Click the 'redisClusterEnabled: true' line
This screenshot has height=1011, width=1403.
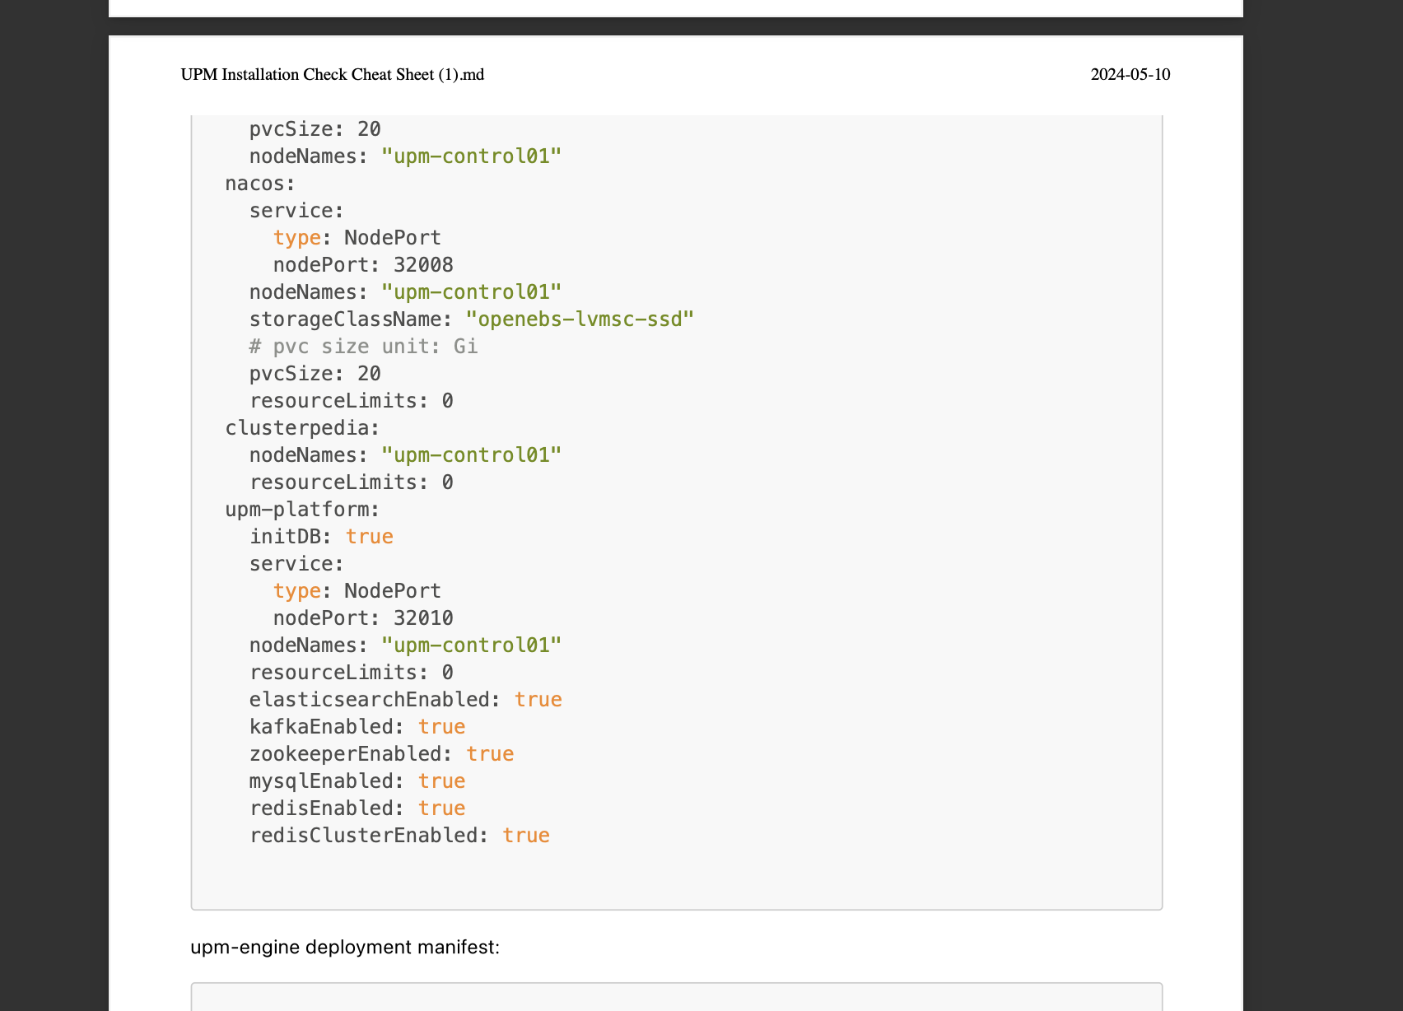click(x=399, y=836)
